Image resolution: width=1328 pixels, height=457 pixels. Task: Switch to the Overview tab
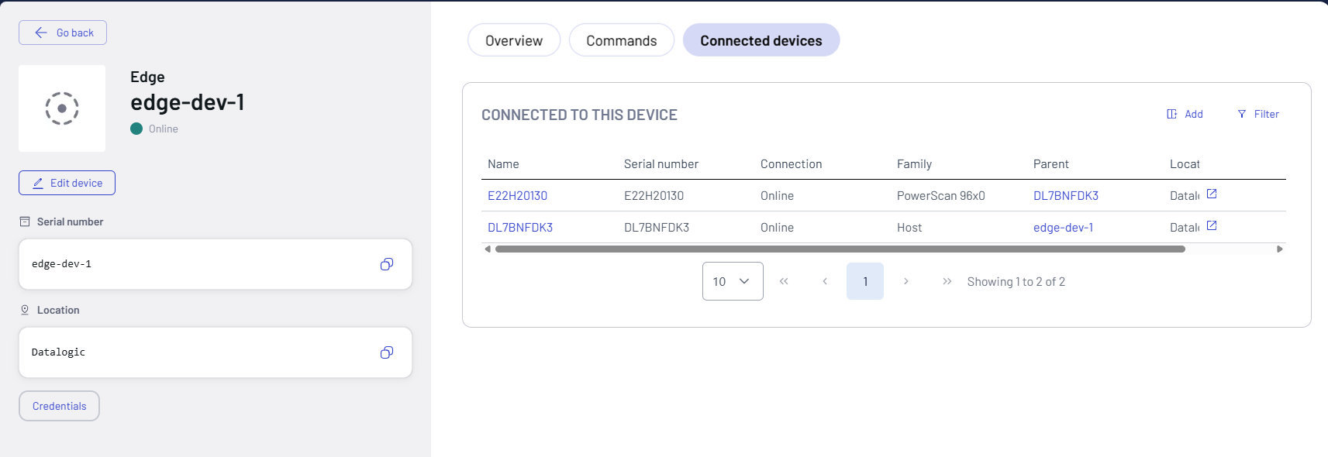tap(513, 40)
